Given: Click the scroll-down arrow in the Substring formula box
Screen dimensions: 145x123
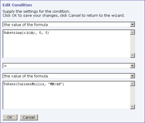Looking at the screenshot, I should [132, 55].
